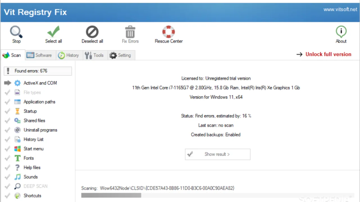The width and height of the screenshot is (360, 202).
Task: Click the Fonts green T icon
Action: click(17, 158)
